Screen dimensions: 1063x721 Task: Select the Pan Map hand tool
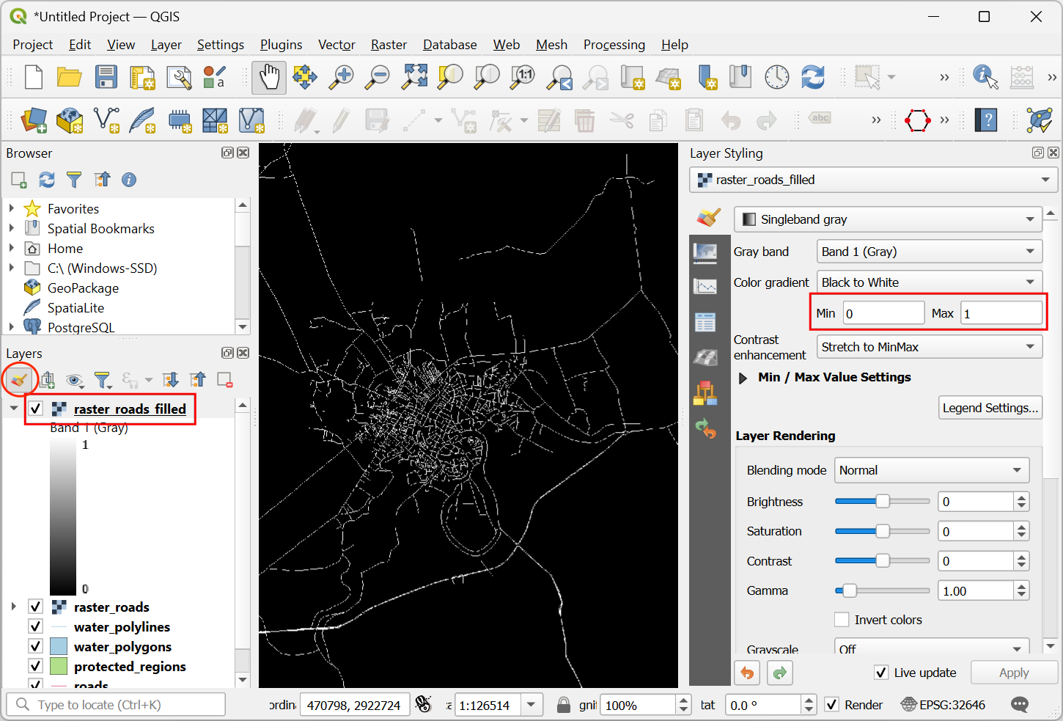tap(269, 77)
